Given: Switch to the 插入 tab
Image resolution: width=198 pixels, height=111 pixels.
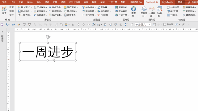Looking at the screenshot, I should [x=39, y=2].
